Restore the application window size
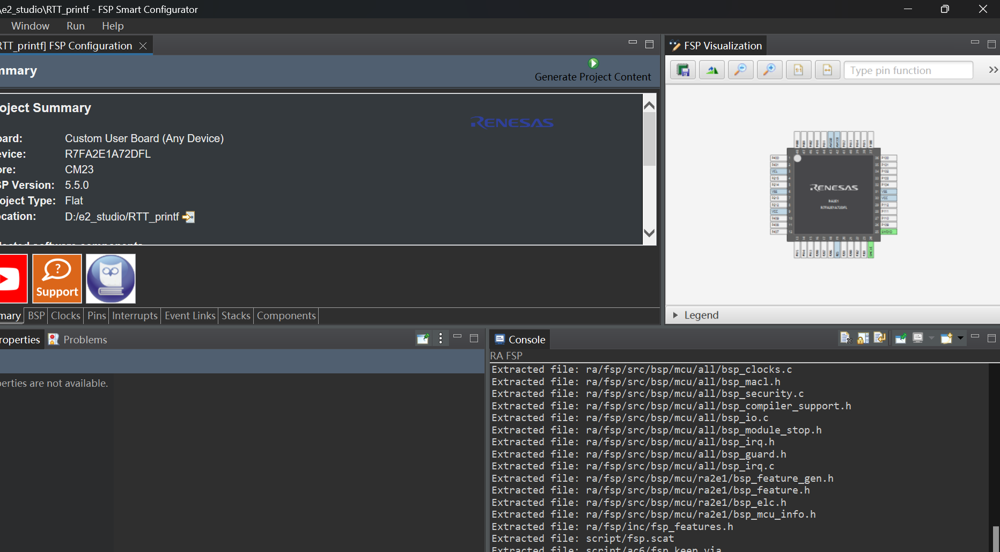This screenshot has height=552, width=1000. pos(945,9)
